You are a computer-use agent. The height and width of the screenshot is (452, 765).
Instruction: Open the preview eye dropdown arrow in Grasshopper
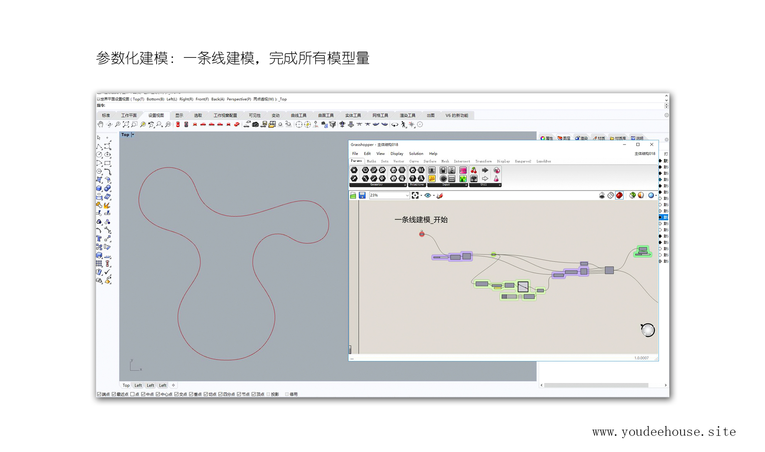(x=434, y=195)
